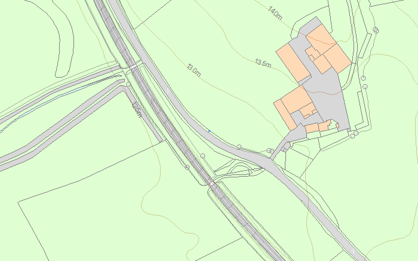Select the overlapping double-circle symbol near the map's top-right corner
This screenshot has width=418, height=261.
(x=376, y=30)
